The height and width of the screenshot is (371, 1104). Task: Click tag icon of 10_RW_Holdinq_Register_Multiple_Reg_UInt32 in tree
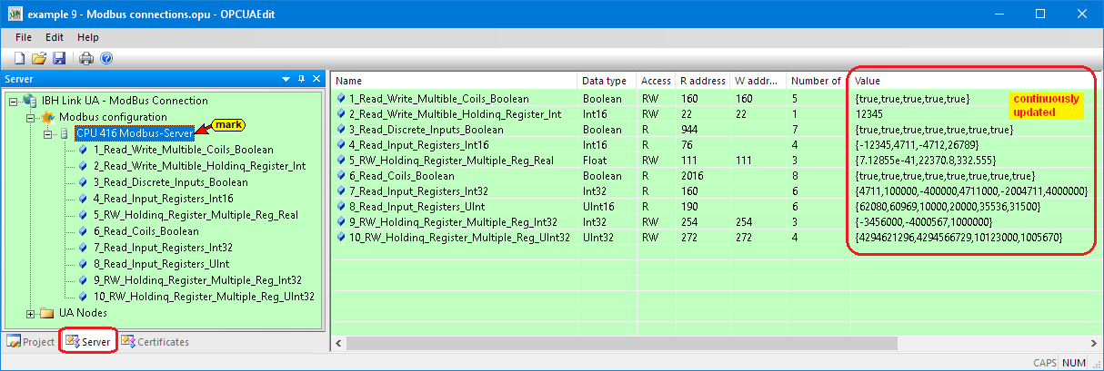click(83, 297)
